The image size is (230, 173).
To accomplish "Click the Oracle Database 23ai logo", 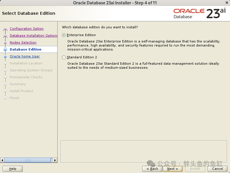I will click(199, 14).
